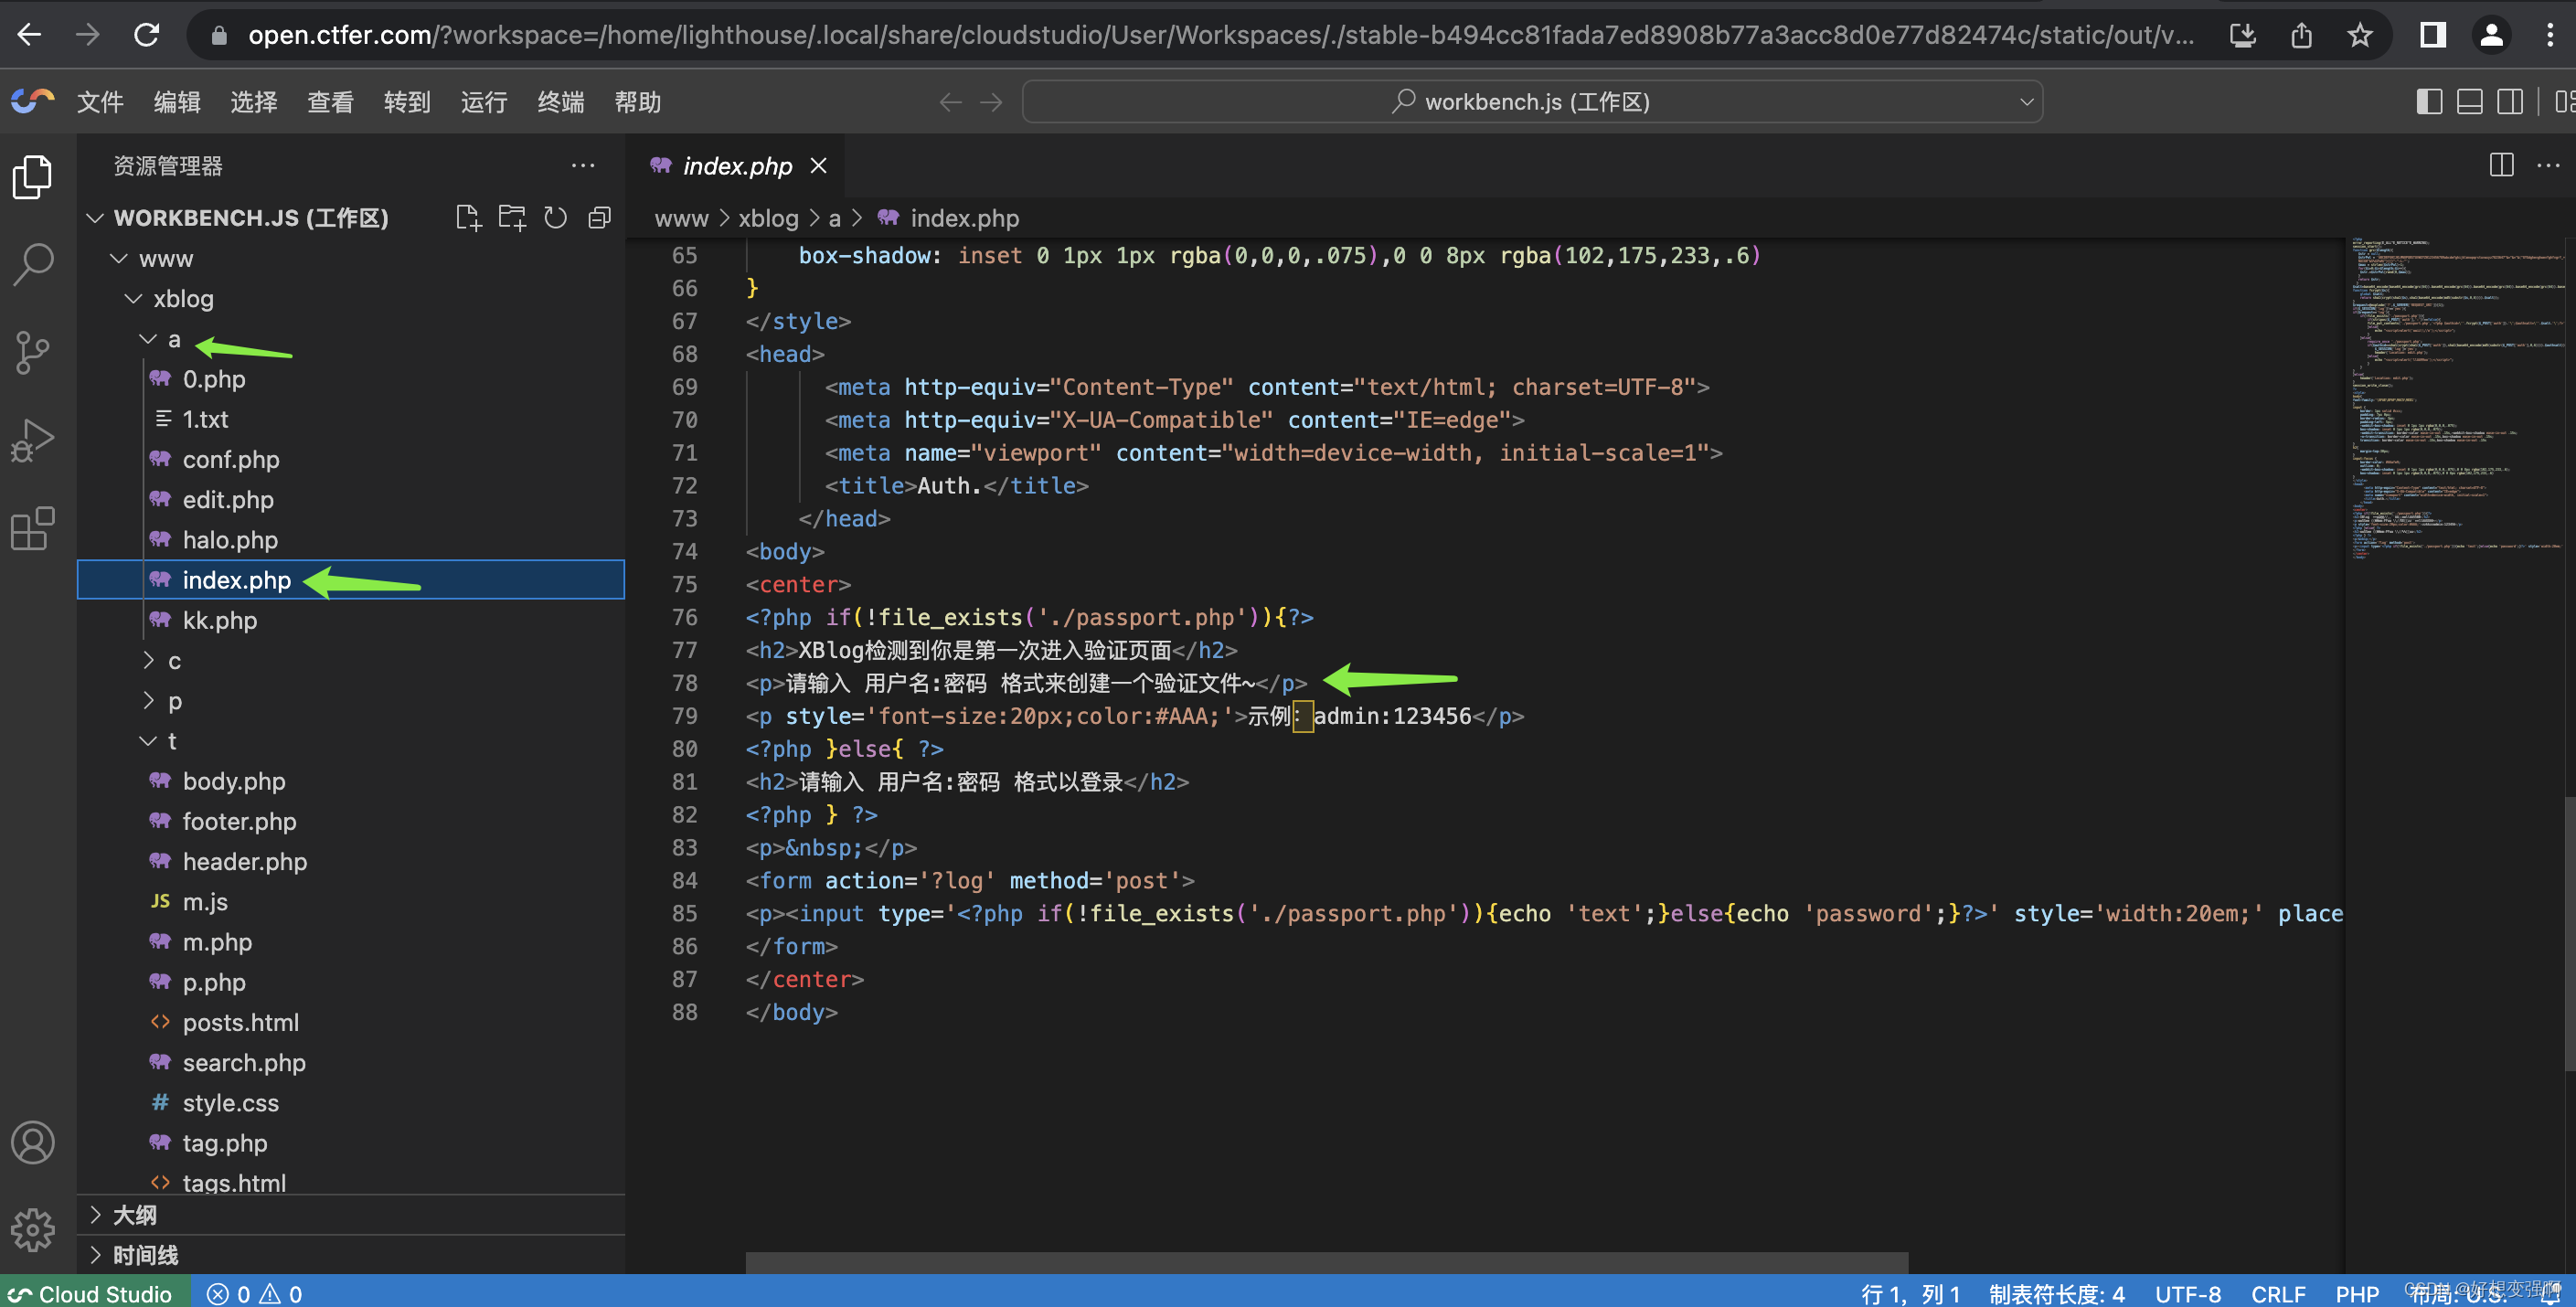
Task: Click the New File icon in explorer
Action: pyautogui.click(x=467, y=218)
